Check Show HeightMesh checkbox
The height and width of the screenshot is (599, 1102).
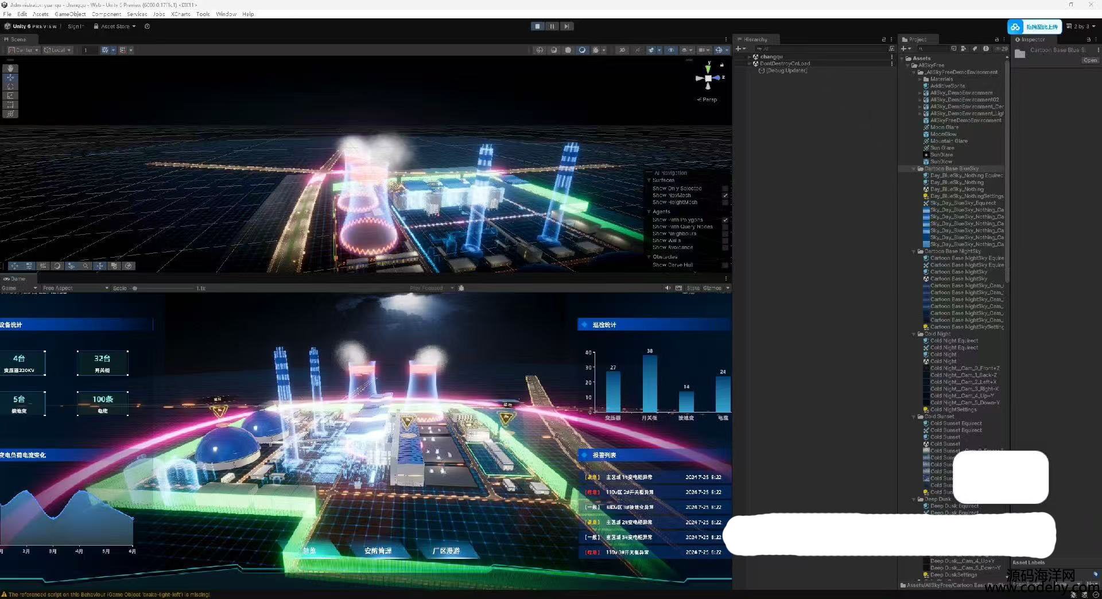click(725, 203)
